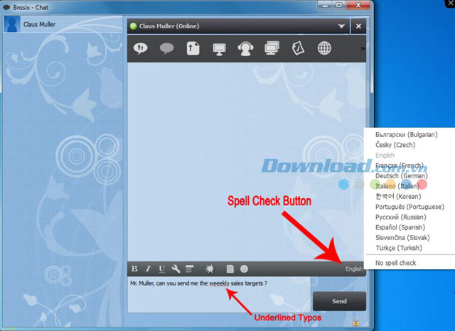Open screen sharing monitor icon
Viewport: 455px width, 331px height.
coord(219,49)
